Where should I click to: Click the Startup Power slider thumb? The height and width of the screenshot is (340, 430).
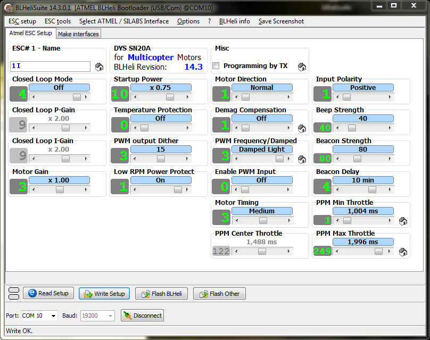[170, 97]
